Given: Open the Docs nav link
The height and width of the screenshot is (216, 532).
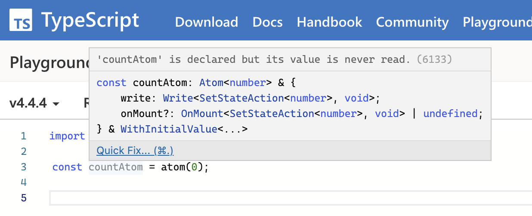Looking at the screenshot, I should pos(267,22).
